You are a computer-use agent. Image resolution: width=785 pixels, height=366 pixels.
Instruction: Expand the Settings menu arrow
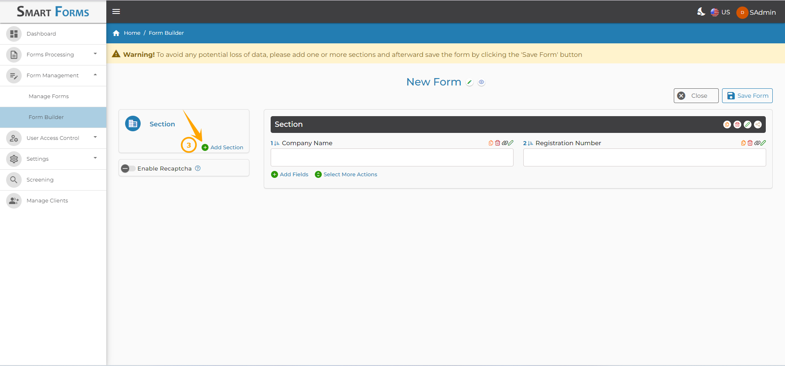point(95,158)
